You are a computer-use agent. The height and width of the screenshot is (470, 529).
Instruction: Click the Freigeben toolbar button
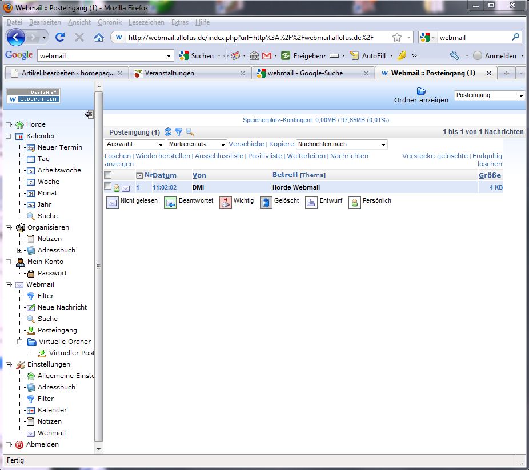click(304, 55)
